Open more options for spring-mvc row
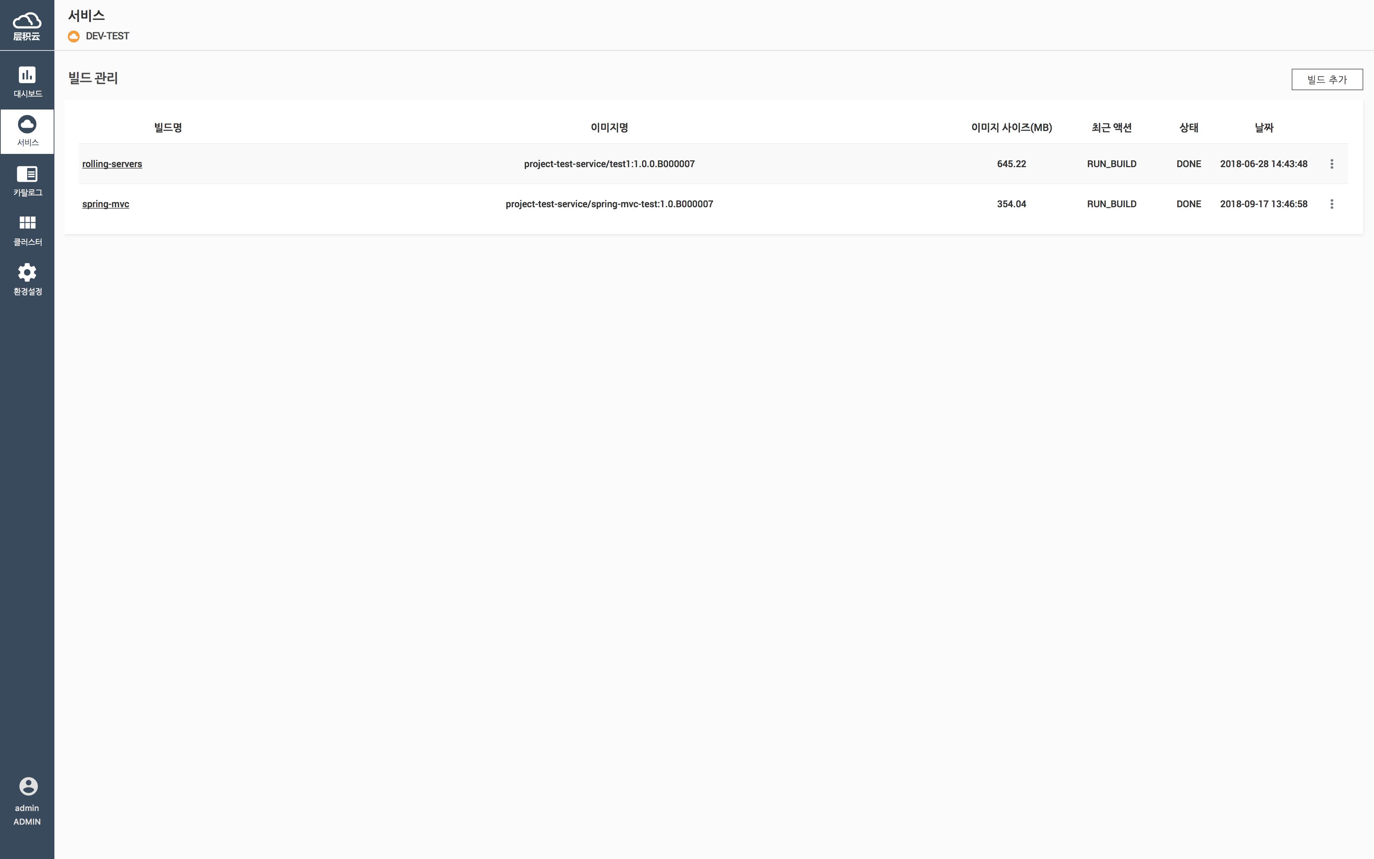1374x859 pixels. click(x=1331, y=204)
